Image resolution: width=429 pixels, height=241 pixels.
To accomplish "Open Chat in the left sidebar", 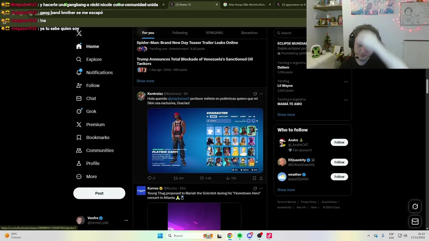I will (86, 98).
